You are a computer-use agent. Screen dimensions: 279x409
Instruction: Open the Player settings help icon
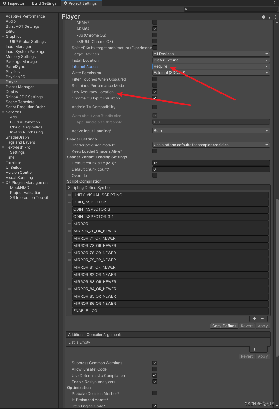[264, 17]
